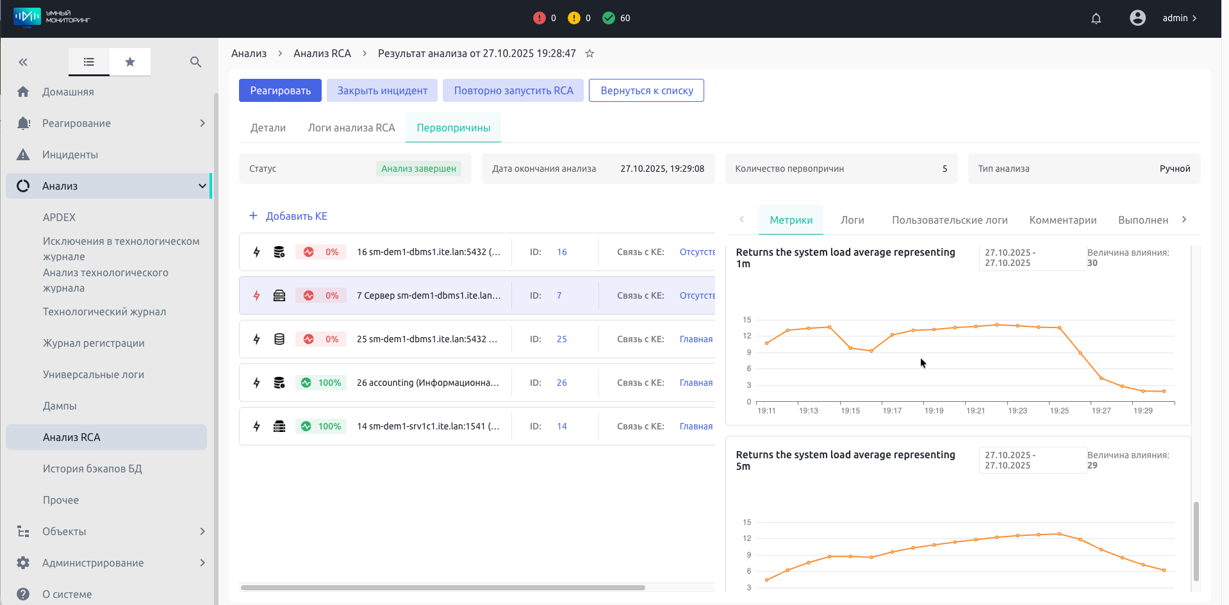Image resolution: width=1229 pixels, height=605 pixels.
Task: Collapse the Анализ sidebar section
Action: click(202, 186)
